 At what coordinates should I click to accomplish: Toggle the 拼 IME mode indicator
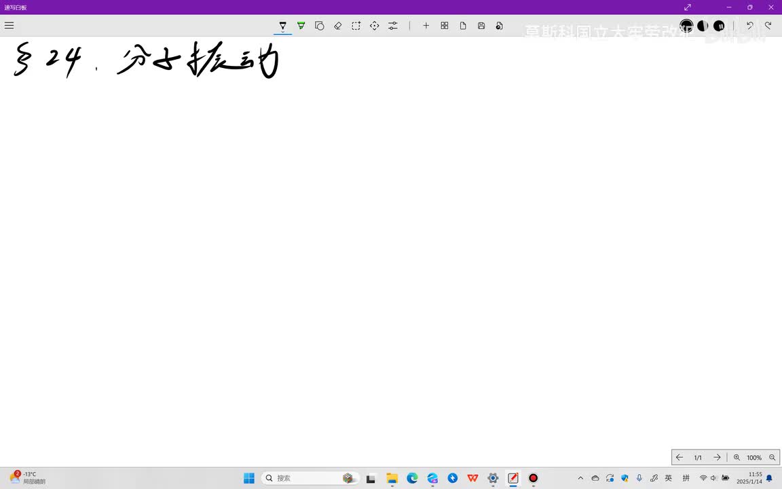(x=686, y=478)
